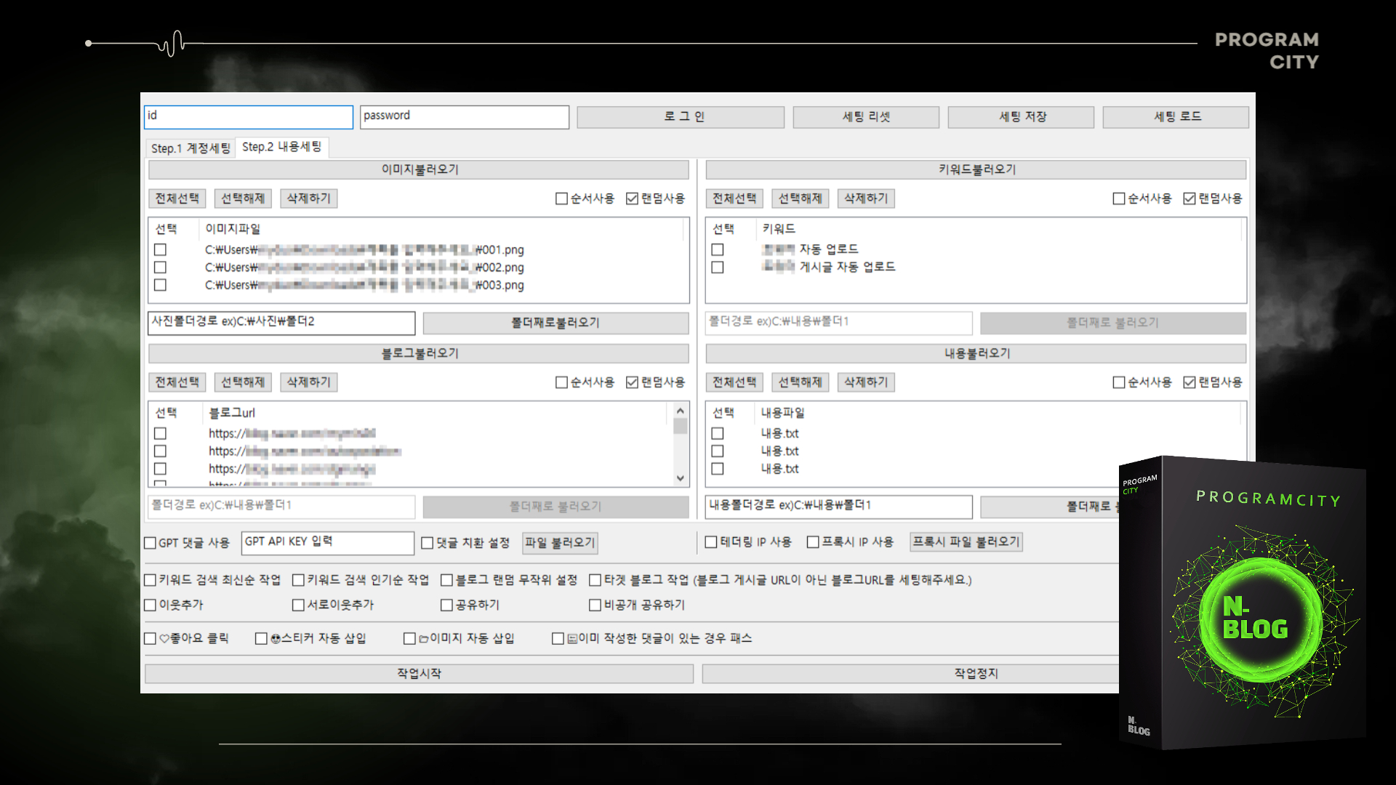Click the 세팅 로드 button
Viewport: 1396px width, 785px height.
(x=1176, y=117)
